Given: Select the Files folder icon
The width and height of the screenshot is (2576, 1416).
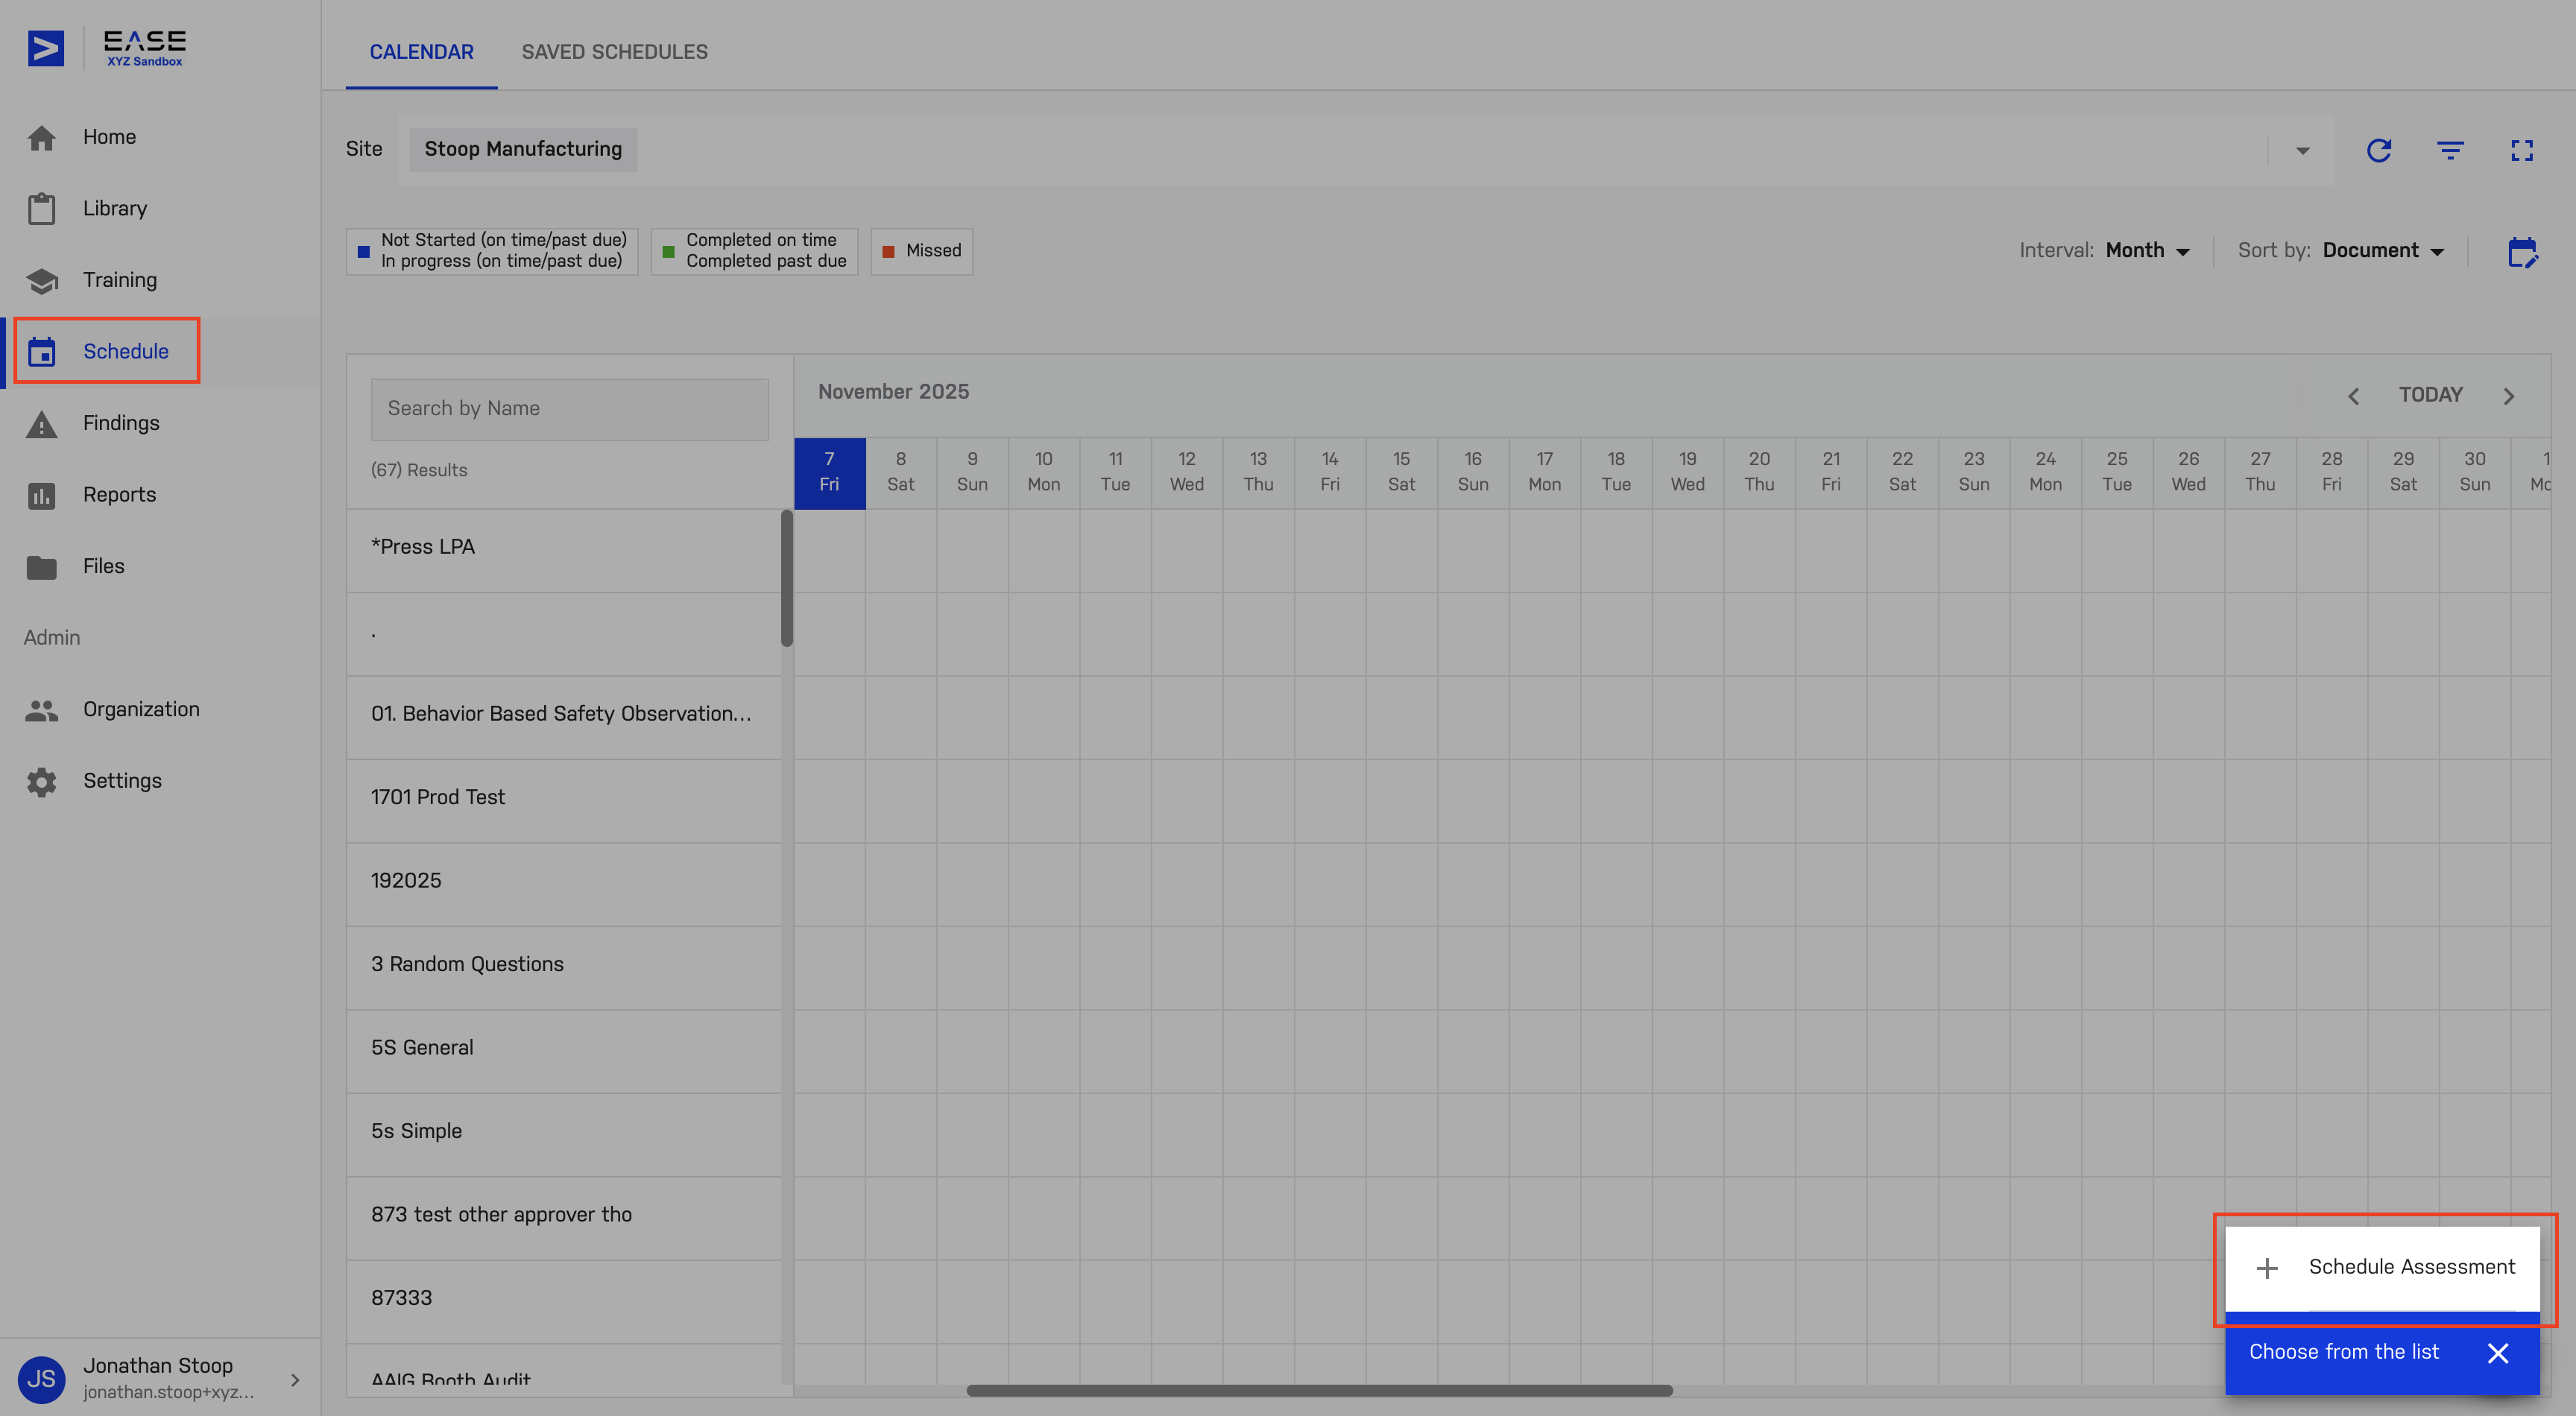Looking at the screenshot, I should (x=42, y=566).
